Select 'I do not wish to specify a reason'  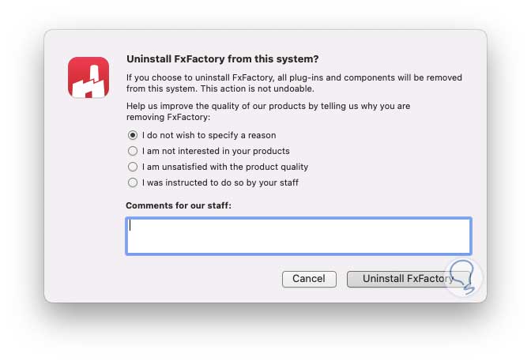pyautogui.click(x=133, y=135)
